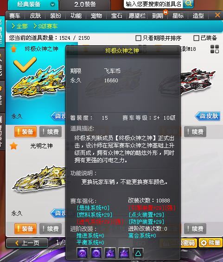Click the item search input field
This screenshot has height=262, width=223.
[x=153, y=4]
